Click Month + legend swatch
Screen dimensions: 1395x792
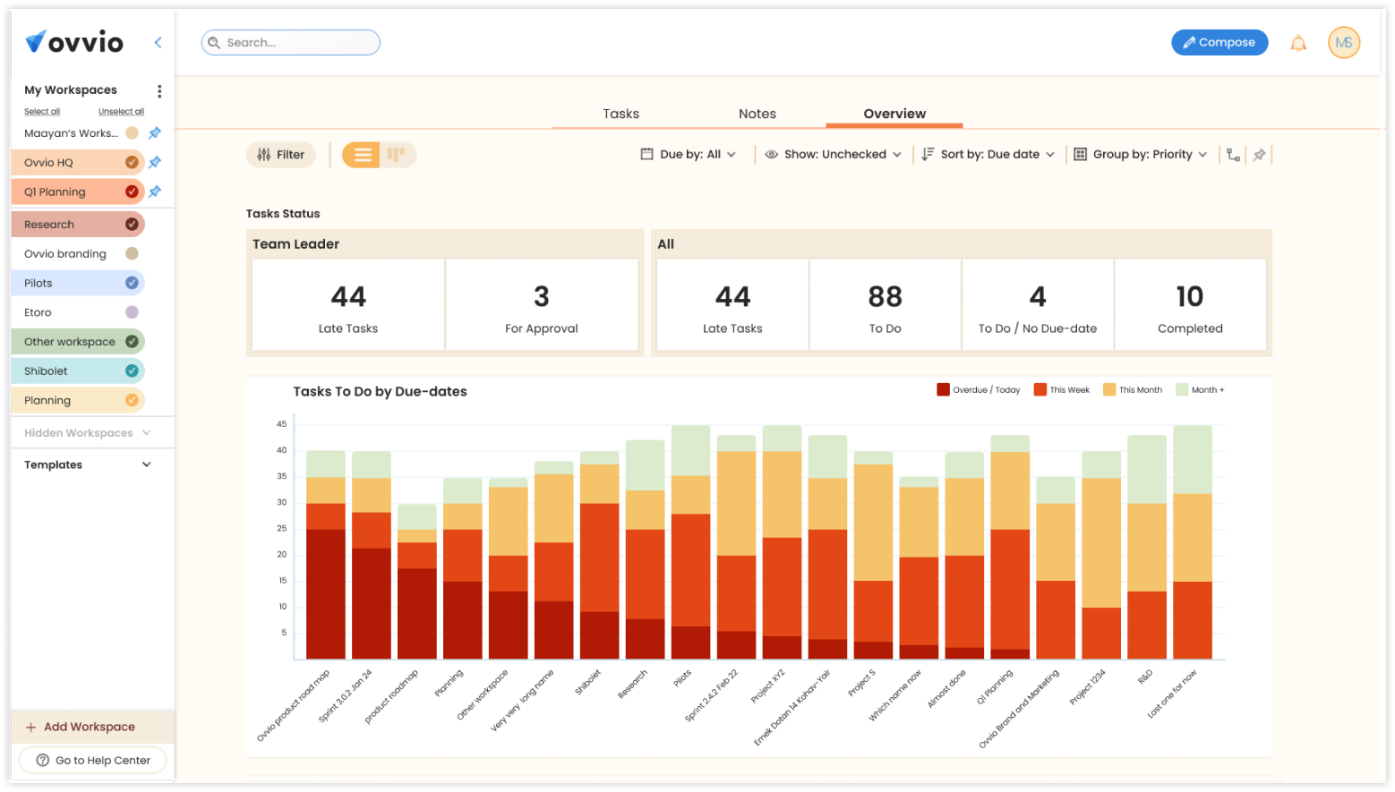[1182, 389]
